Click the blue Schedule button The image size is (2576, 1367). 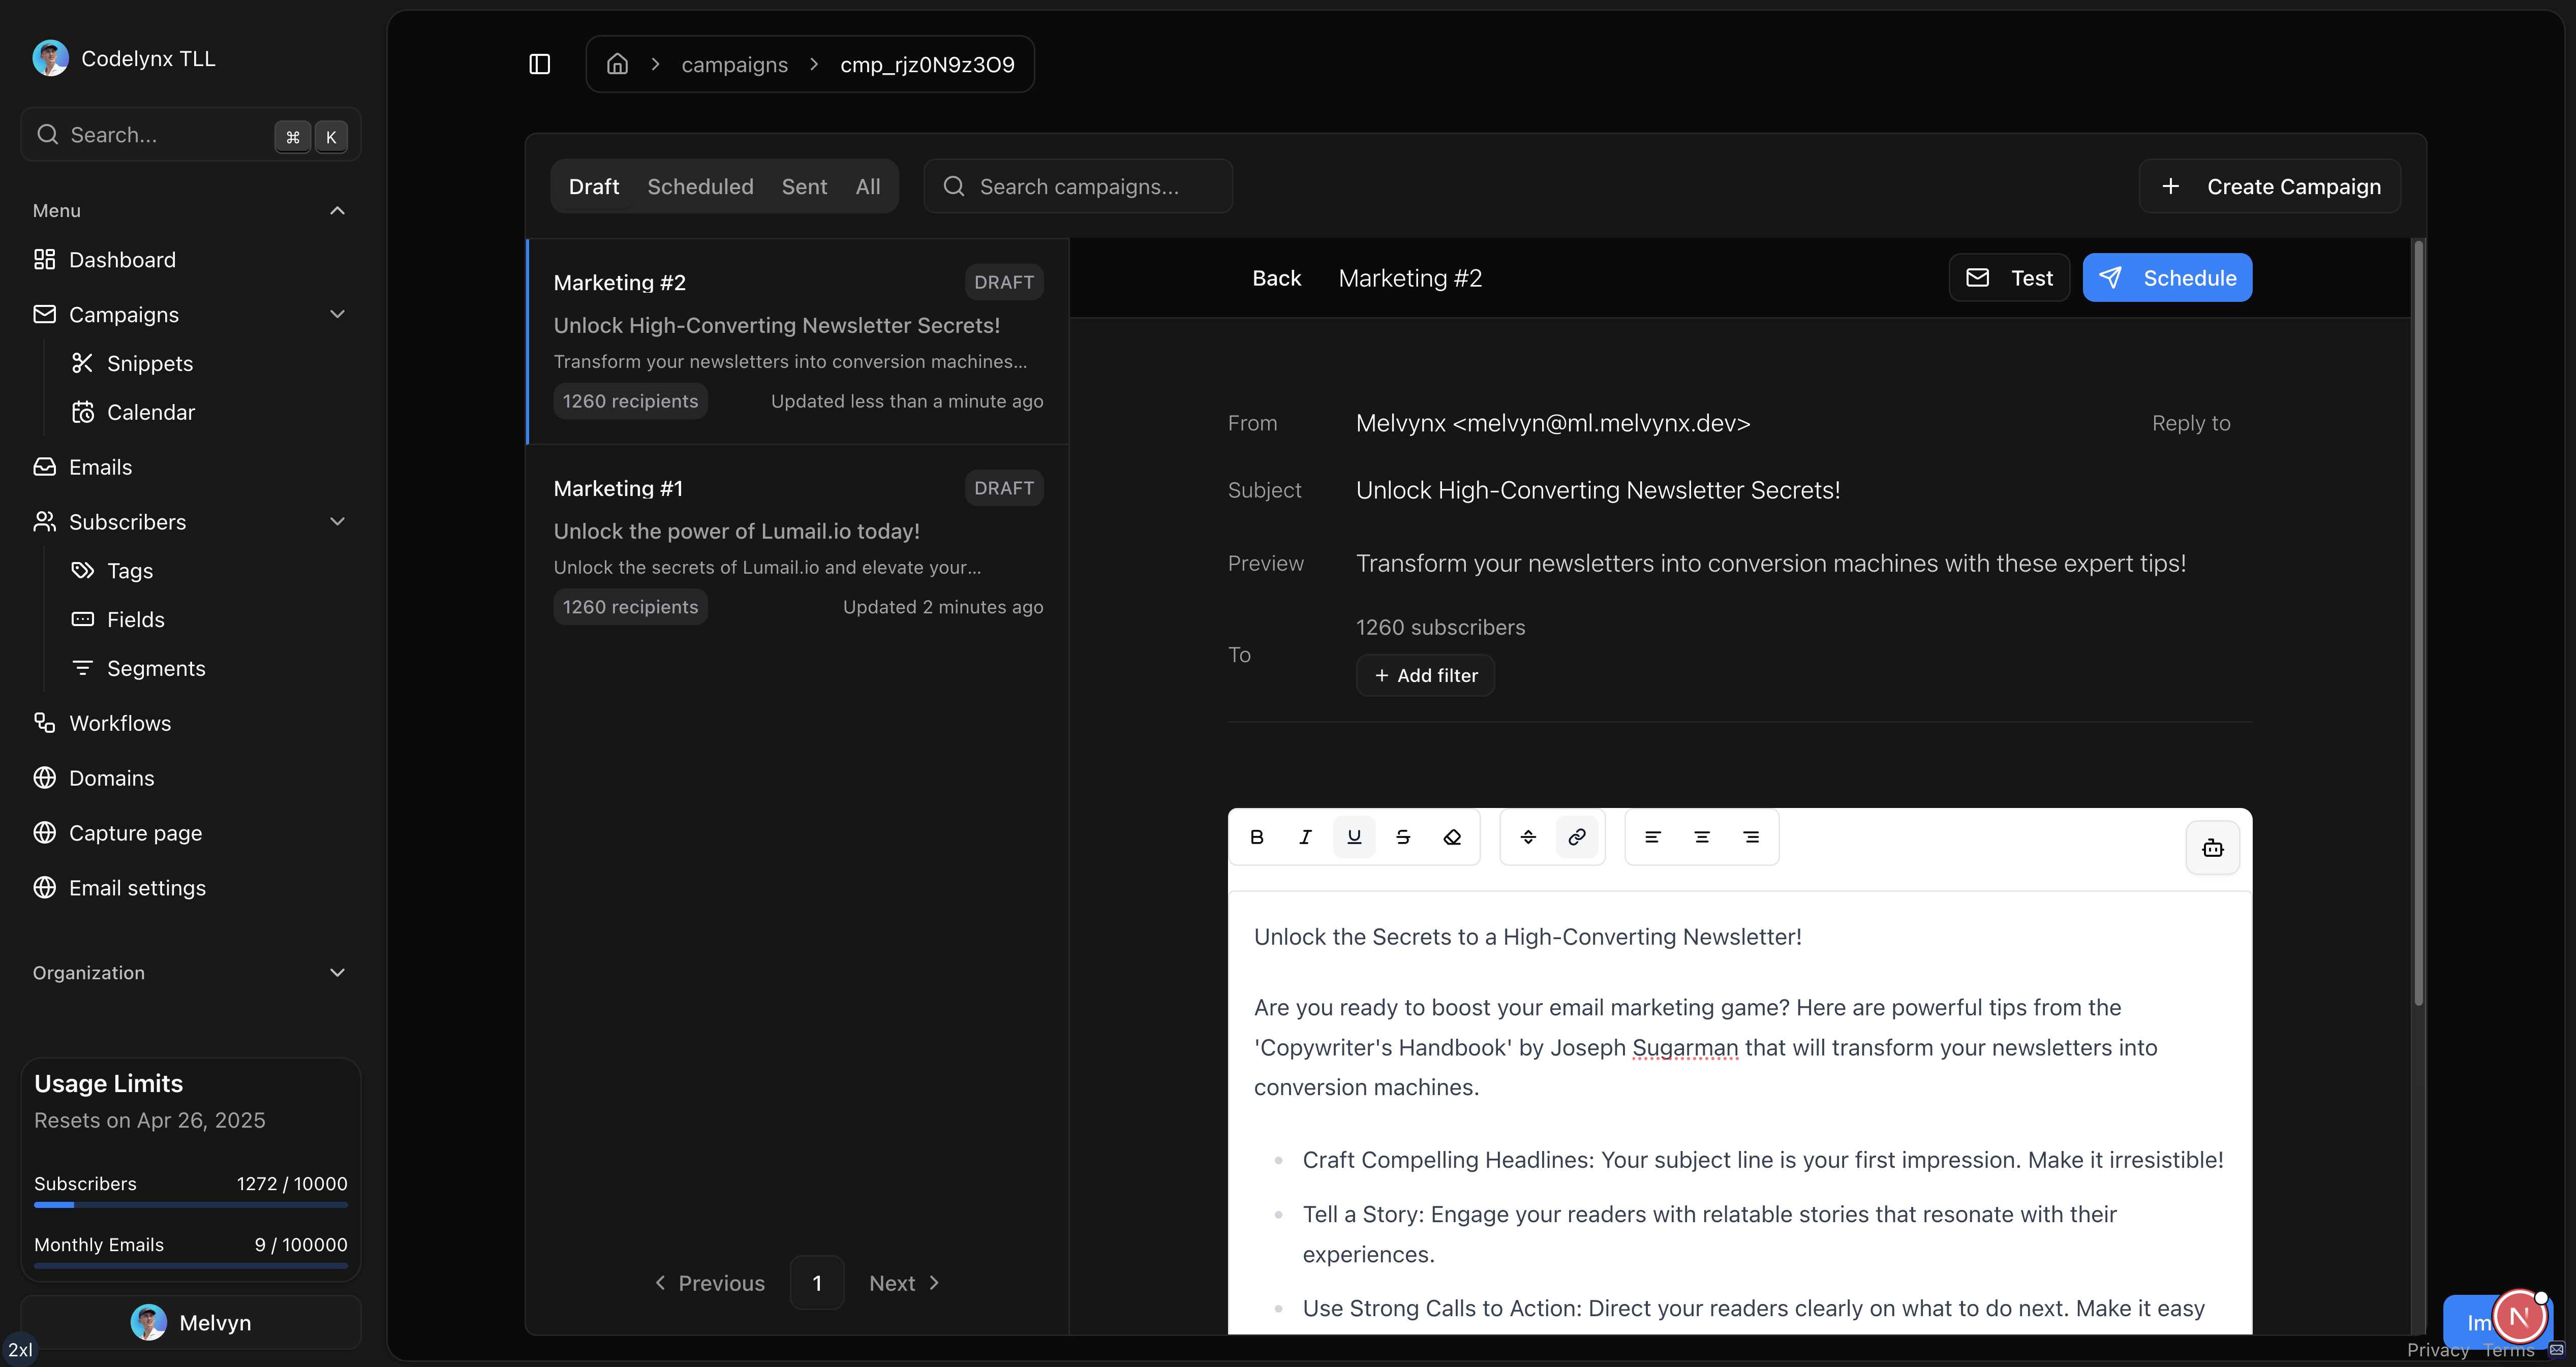click(x=2167, y=277)
